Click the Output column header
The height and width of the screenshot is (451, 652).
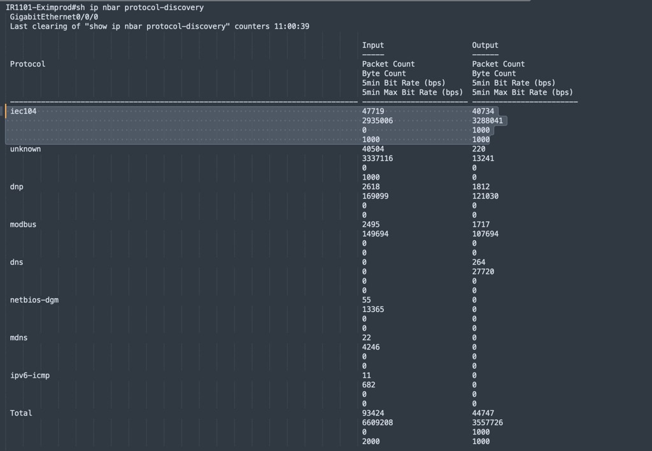(485, 45)
